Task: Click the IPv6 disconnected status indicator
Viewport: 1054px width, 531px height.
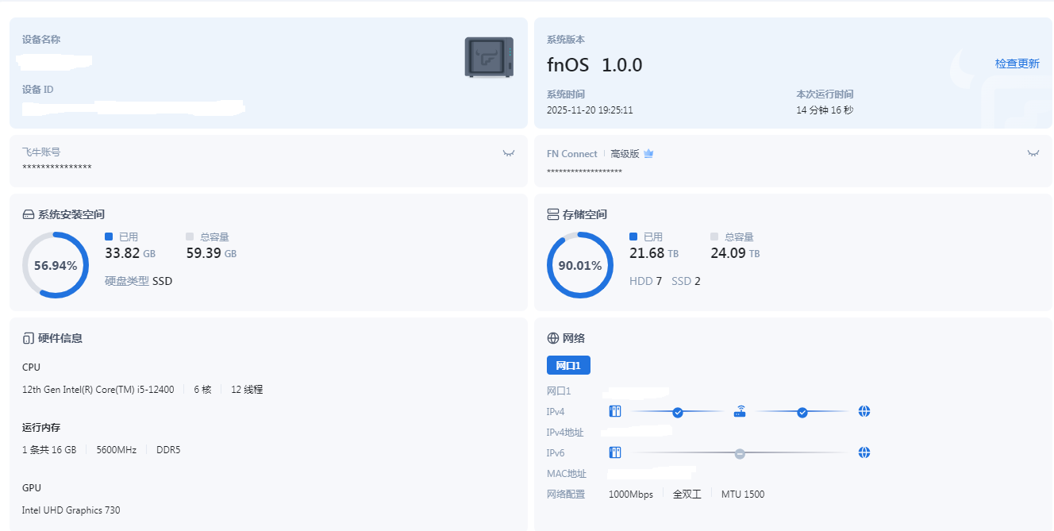Action: (740, 453)
